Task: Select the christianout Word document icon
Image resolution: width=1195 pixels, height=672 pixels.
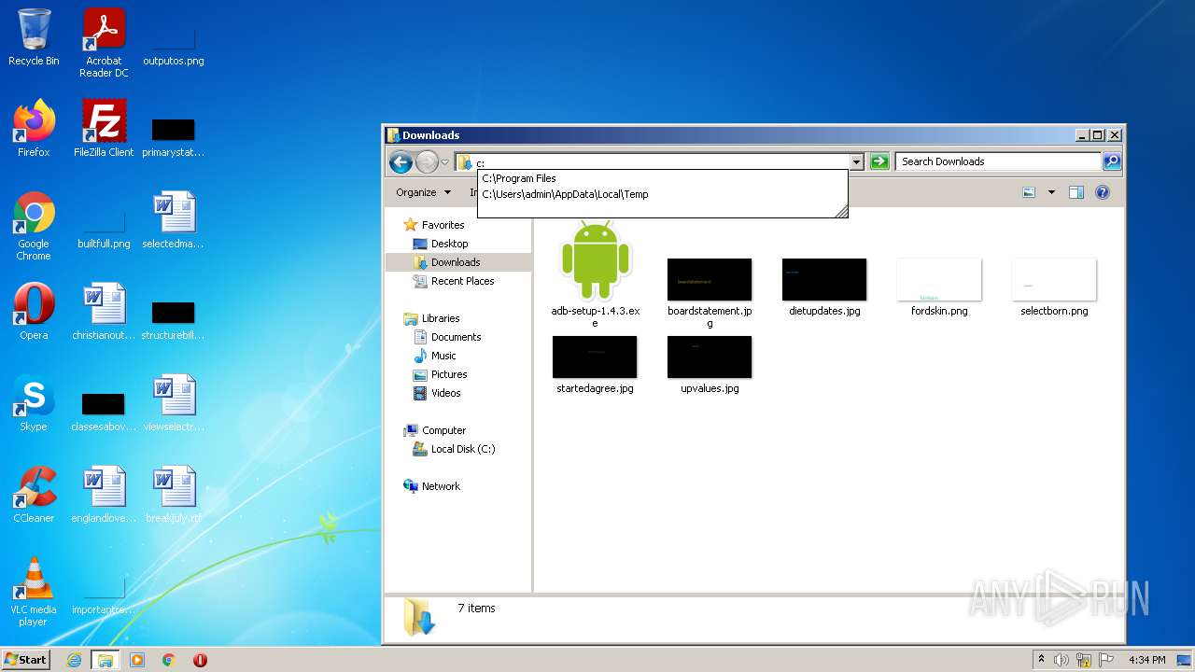Action: pyautogui.click(x=104, y=312)
